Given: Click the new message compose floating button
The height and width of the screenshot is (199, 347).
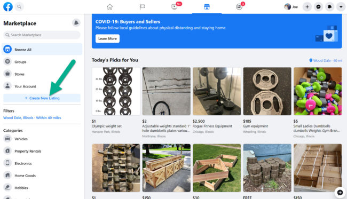Looking at the screenshot, I should 340,193.
